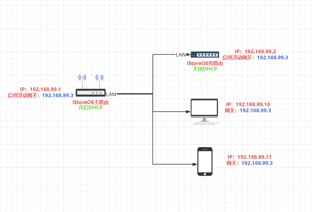Viewport: 312px width, 212px height.
Task: Select the green 开启DHCP label
Action: [91, 108]
